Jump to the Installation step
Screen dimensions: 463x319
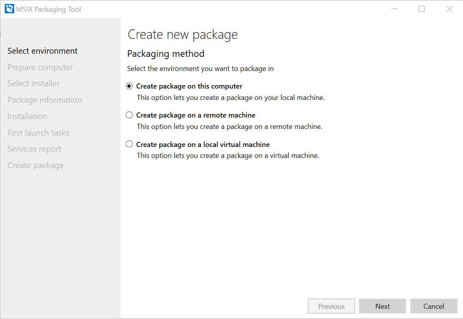[27, 116]
